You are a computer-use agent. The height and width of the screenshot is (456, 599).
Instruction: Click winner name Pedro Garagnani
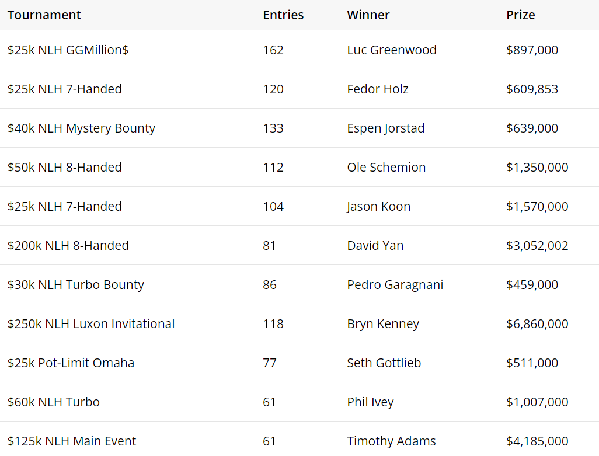pos(395,285)
